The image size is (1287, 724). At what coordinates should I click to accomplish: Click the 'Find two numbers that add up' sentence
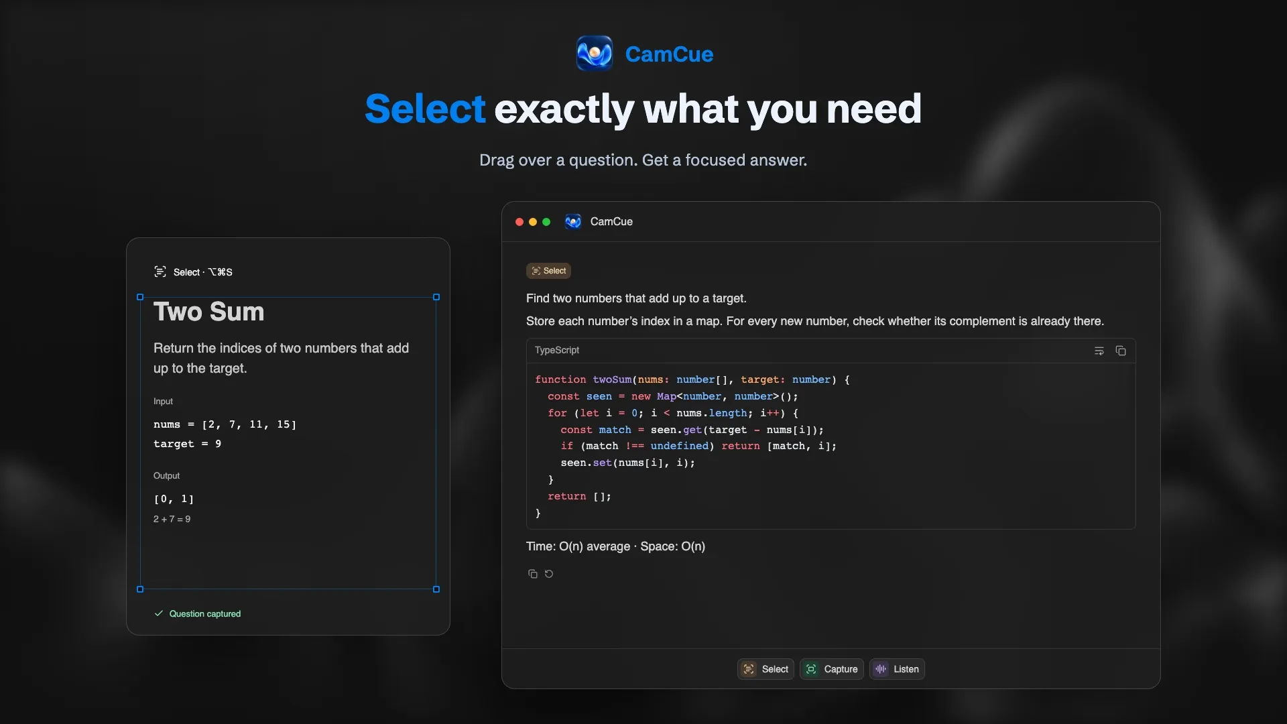pyautogui.click(x=636, y=298)
